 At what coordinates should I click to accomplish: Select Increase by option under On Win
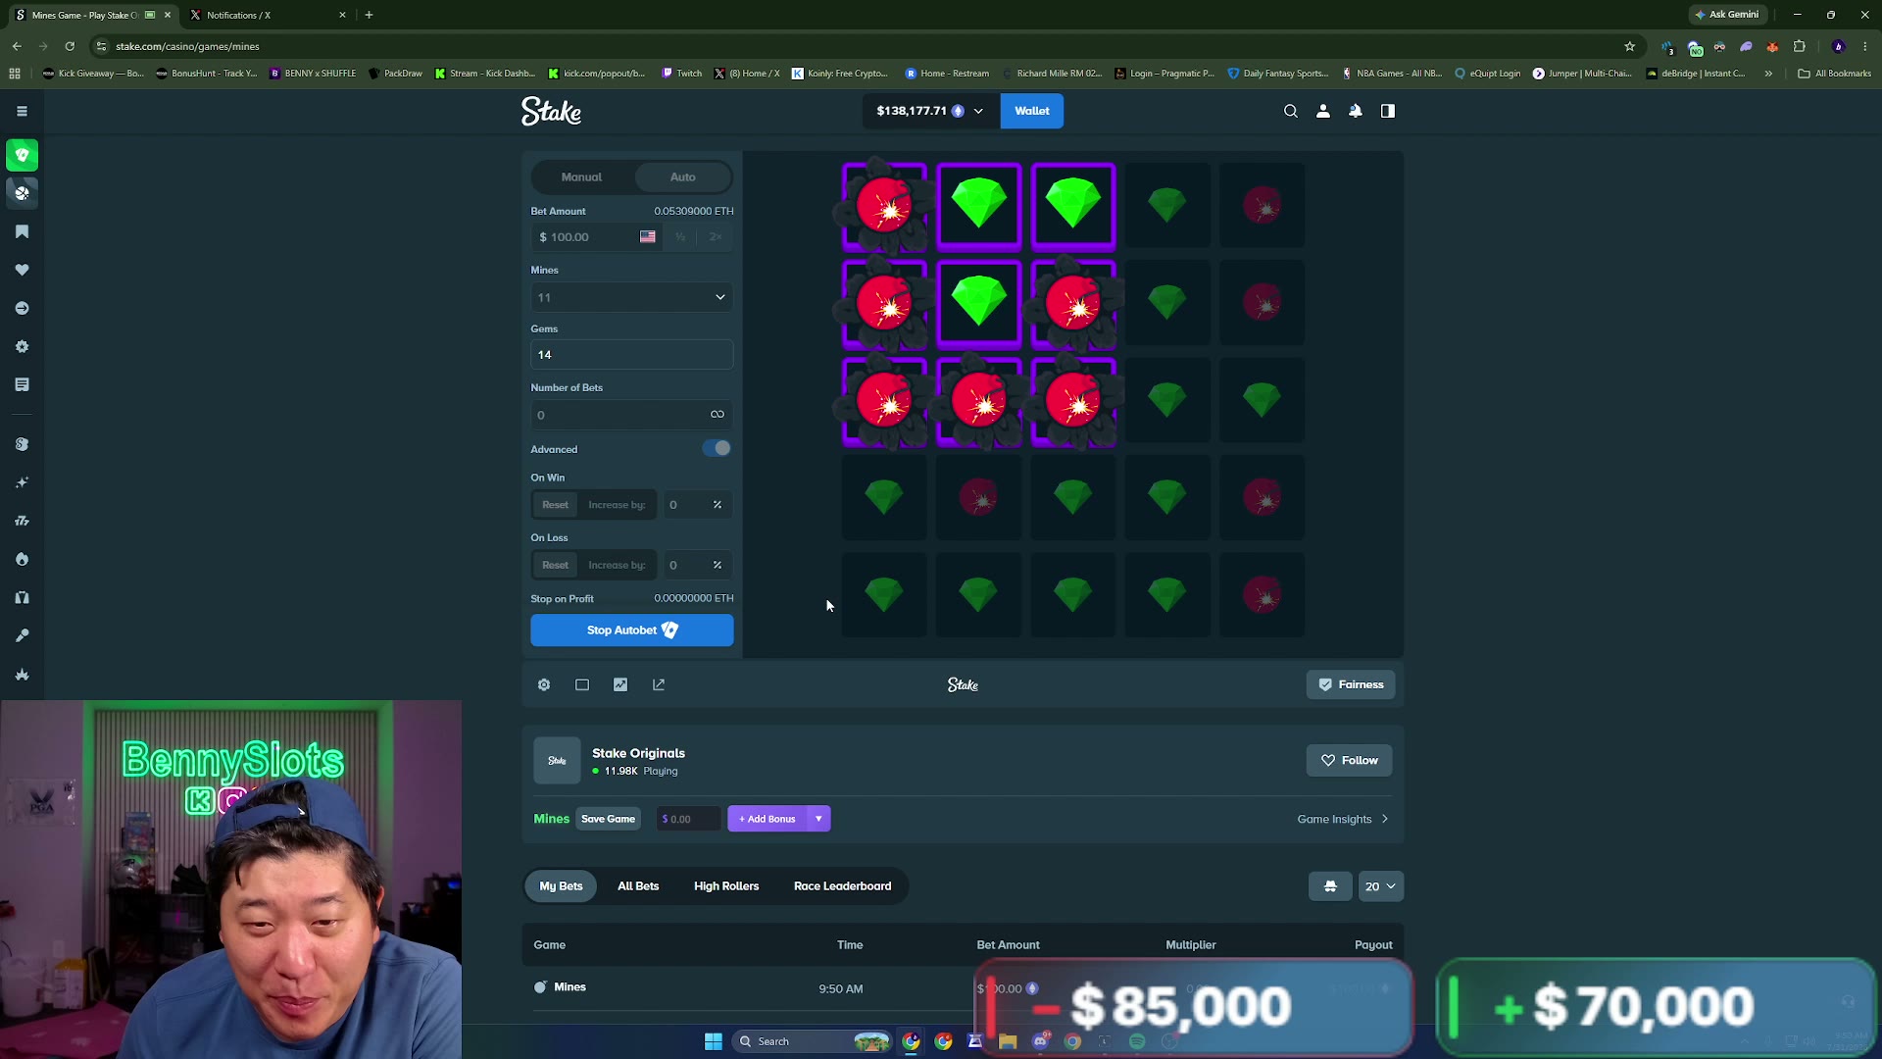(x=617, y=505)
